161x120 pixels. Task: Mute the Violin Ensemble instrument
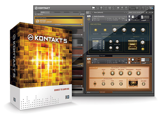click(129, 20)
